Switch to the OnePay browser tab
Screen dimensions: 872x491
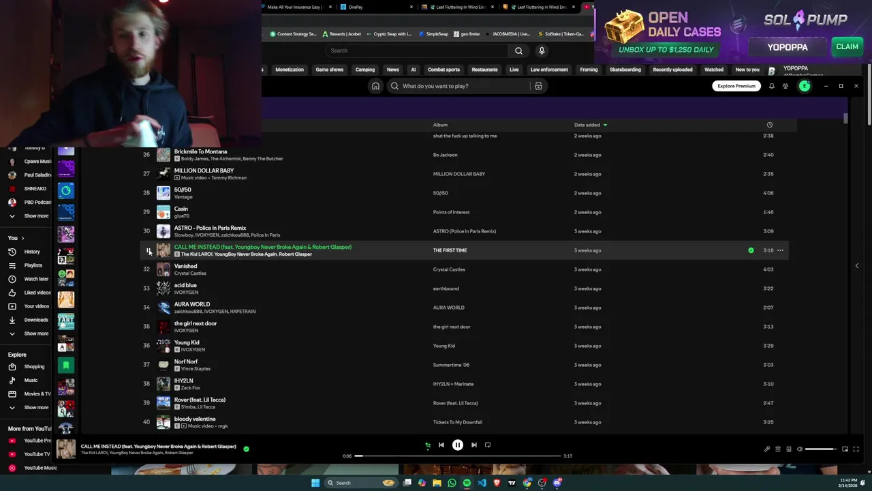click(x=377, y=7)
